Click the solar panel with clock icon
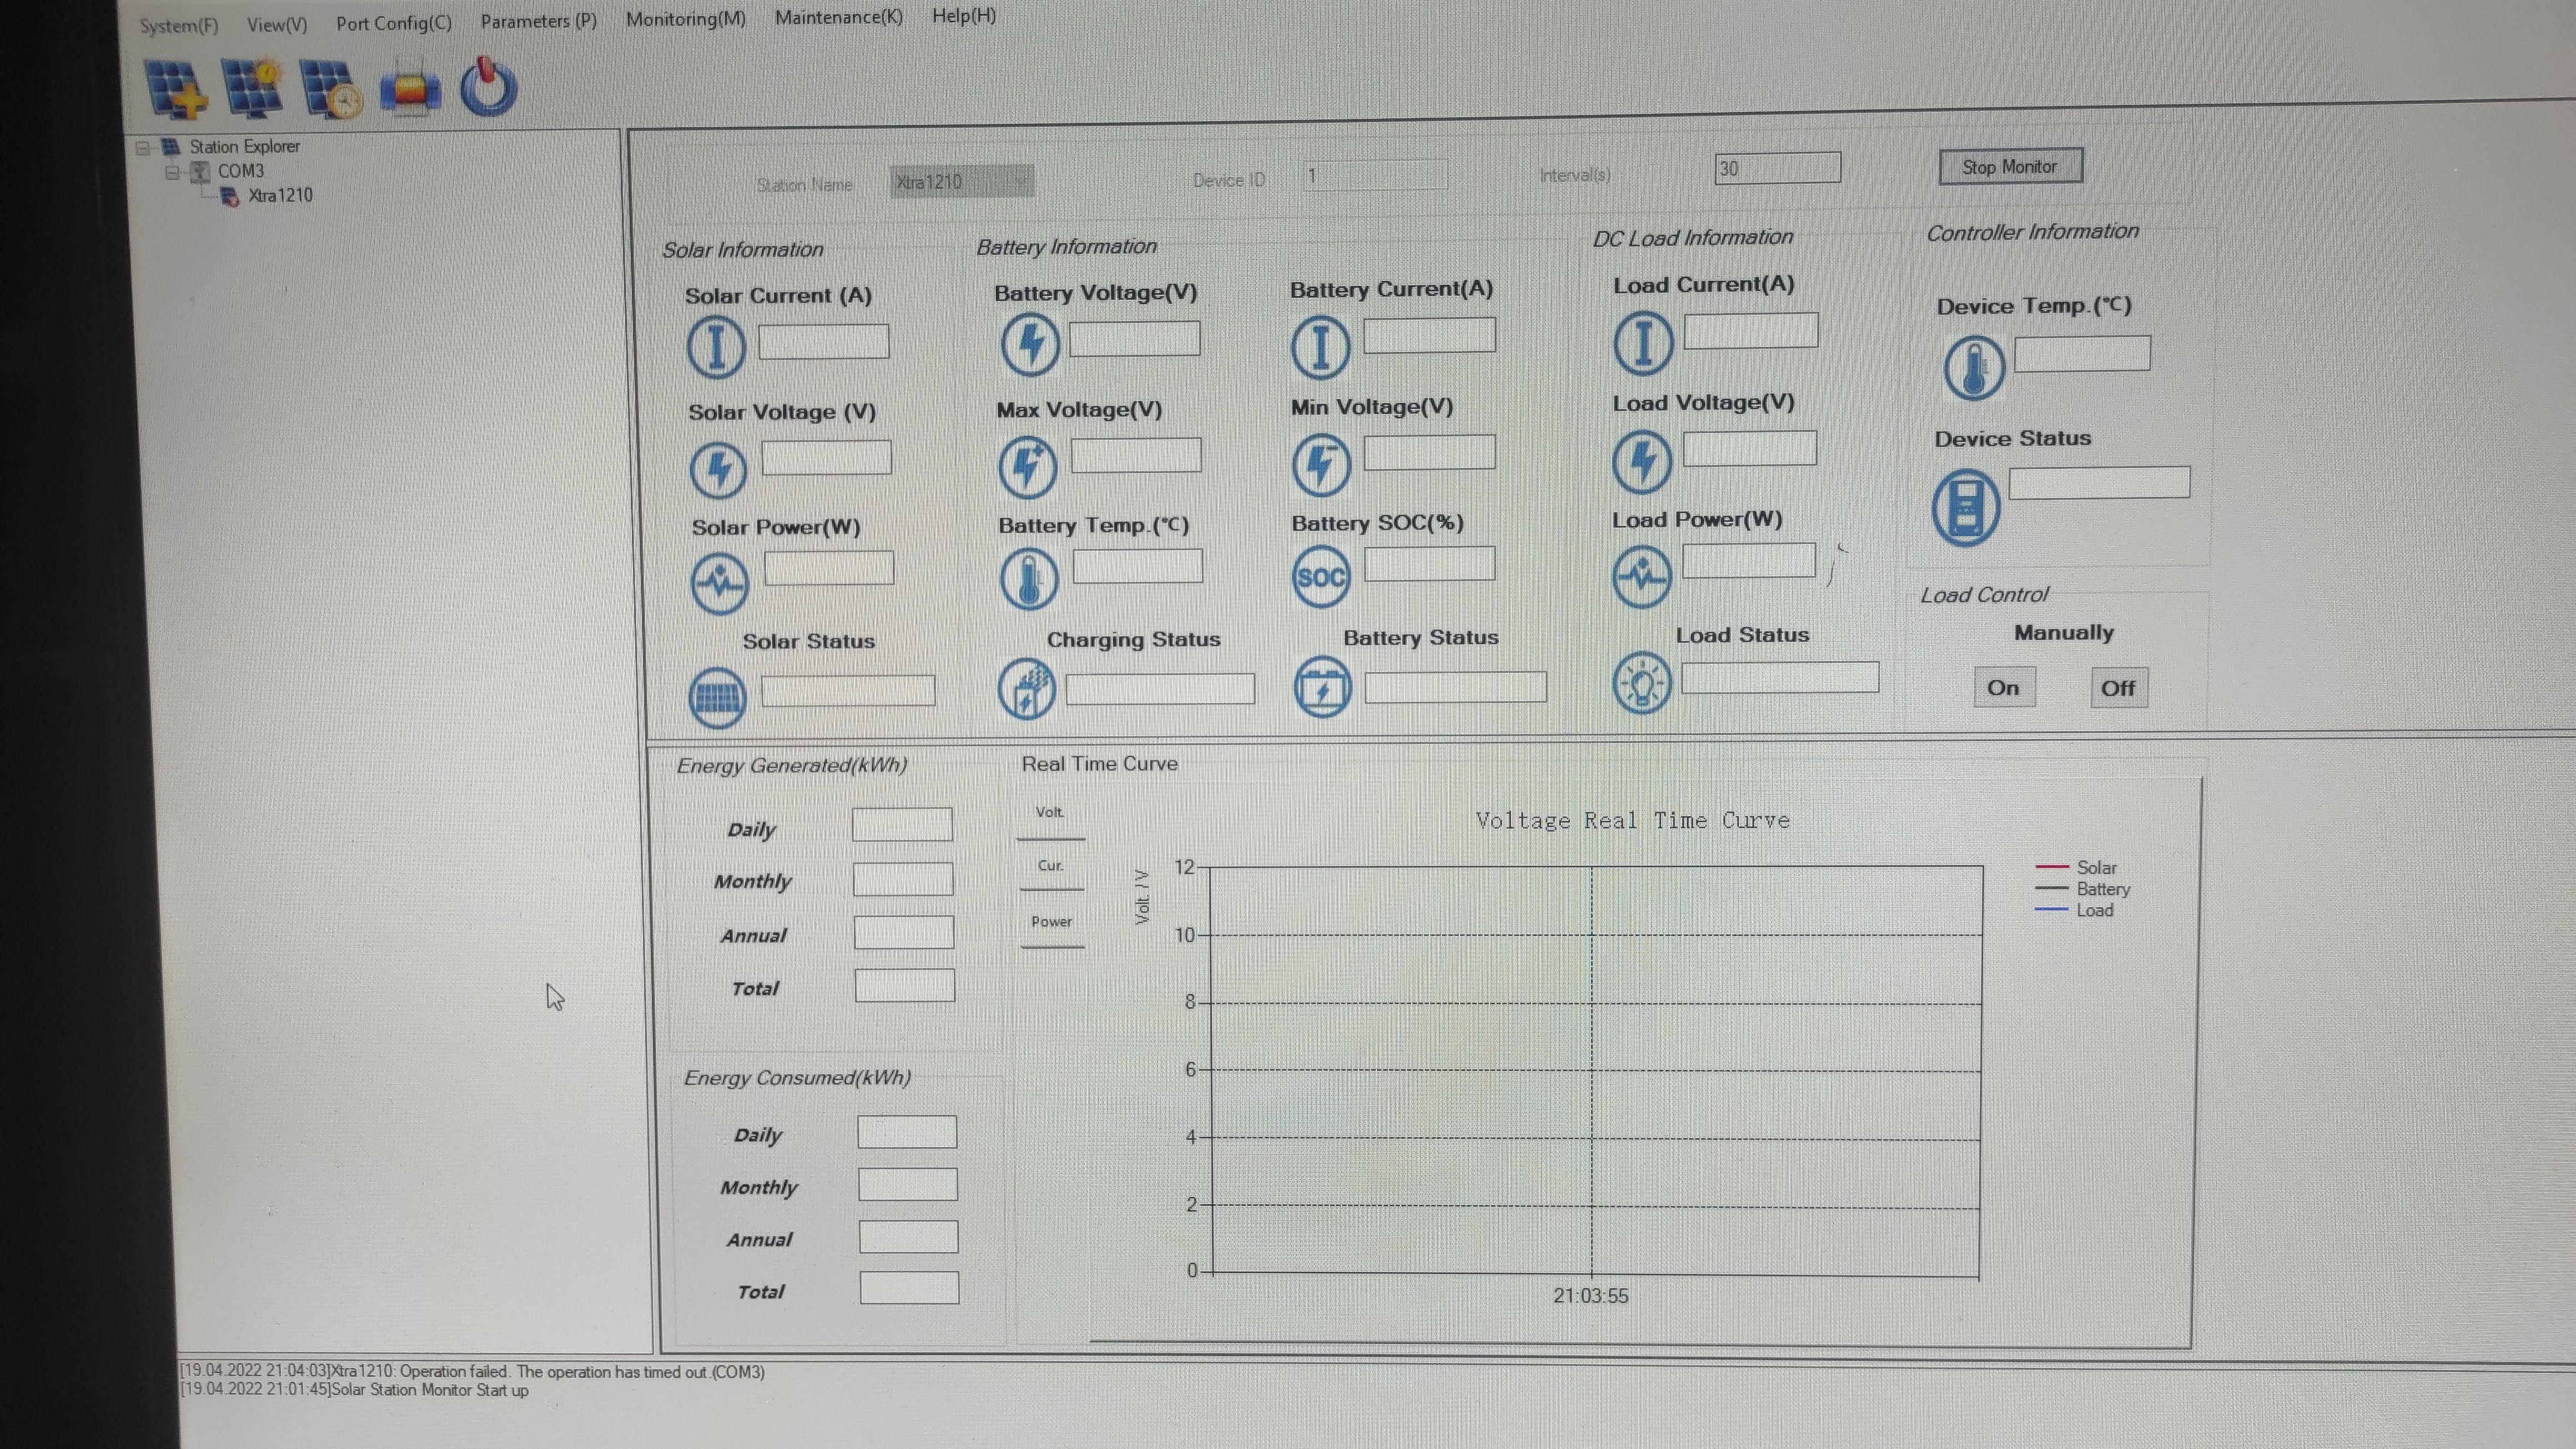 pyautogui.click(x=330, y=90)
